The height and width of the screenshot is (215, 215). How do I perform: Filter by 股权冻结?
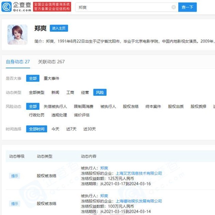pos(131,107)
